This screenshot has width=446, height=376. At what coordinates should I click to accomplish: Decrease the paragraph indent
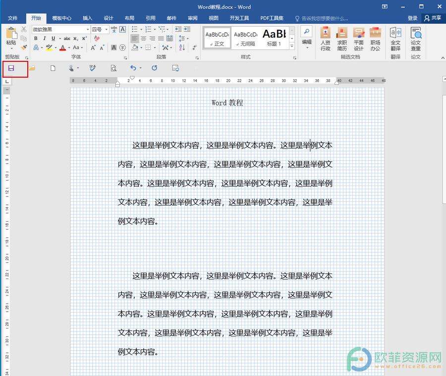point(178,29)
